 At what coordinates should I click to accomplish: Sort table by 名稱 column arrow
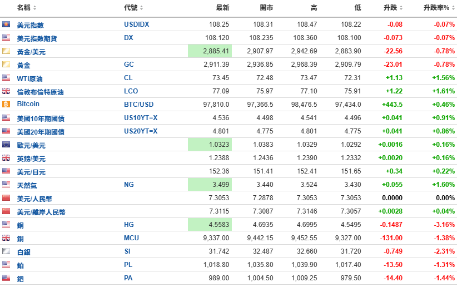click(35, 8)
